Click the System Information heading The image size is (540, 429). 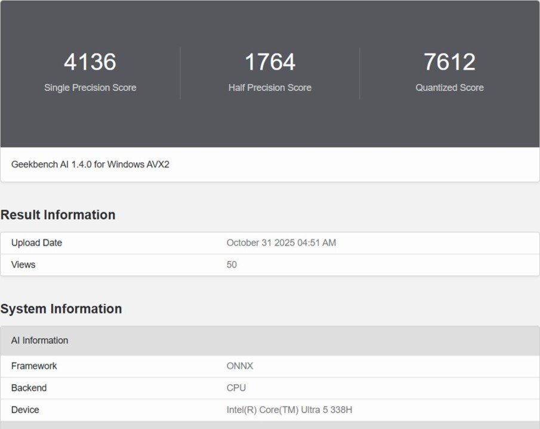pos(61,309)
